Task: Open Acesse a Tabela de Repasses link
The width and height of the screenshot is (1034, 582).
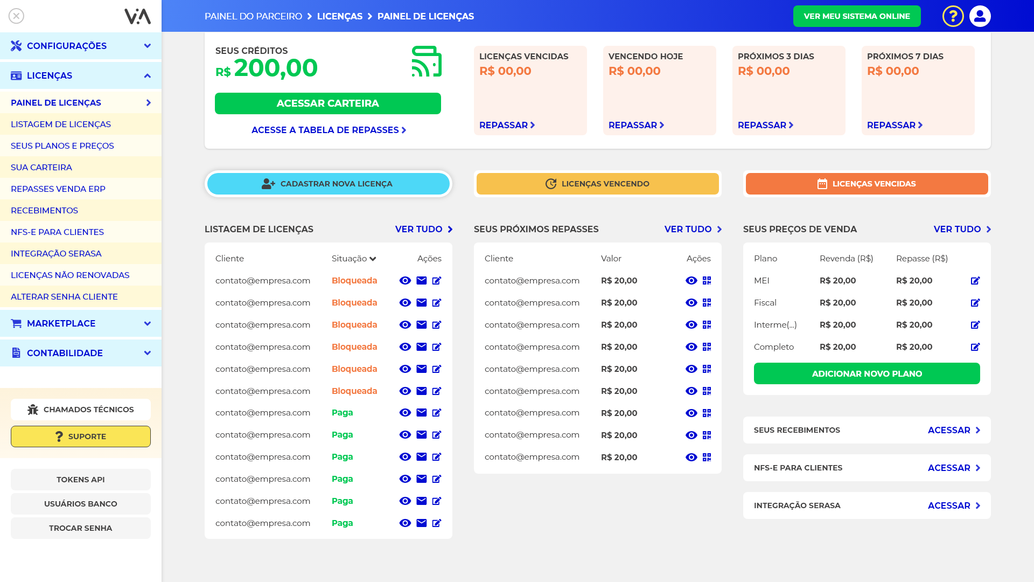Action: [329, 130]
